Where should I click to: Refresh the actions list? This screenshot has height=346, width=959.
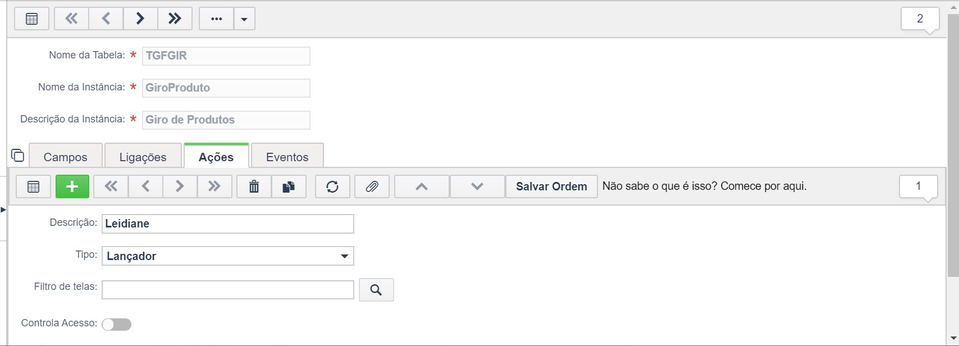(x=332, y=186)
